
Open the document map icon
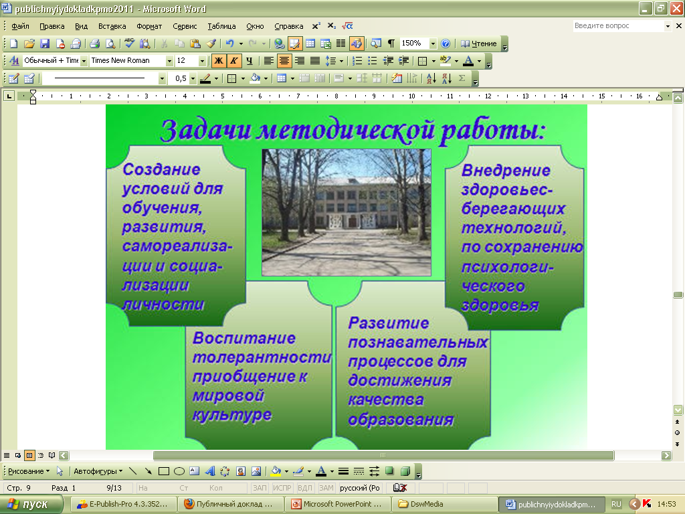click(375, 44)
